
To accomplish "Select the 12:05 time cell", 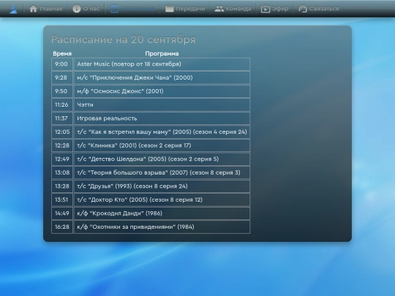I will pyautogui.click(x=62, y=132).
